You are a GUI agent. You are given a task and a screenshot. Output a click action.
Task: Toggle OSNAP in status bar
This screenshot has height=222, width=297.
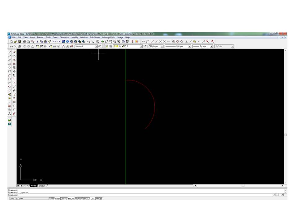78,199
